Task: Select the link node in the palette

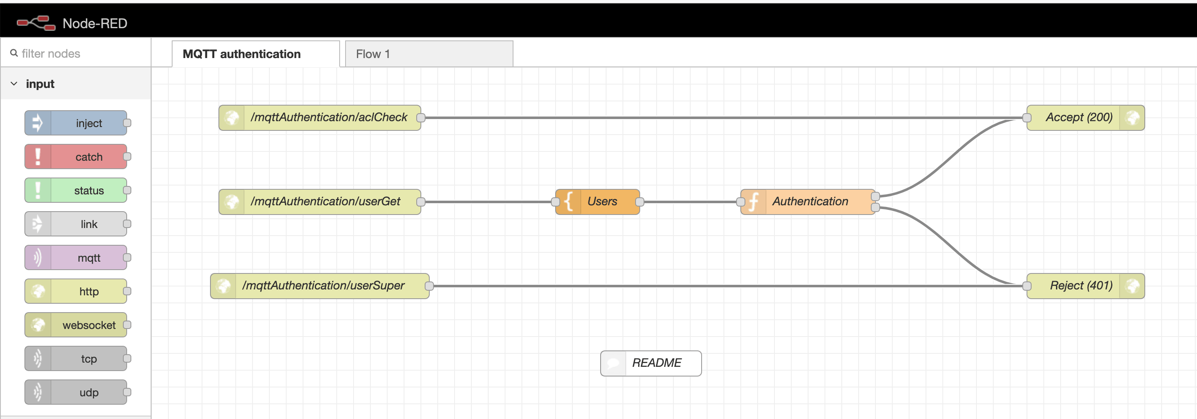Action: coord(76,224)
